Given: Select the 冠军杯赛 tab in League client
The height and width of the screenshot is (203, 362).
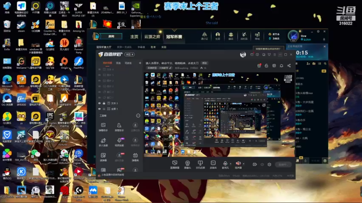Looking at the screenshot, I should [174, 37].
